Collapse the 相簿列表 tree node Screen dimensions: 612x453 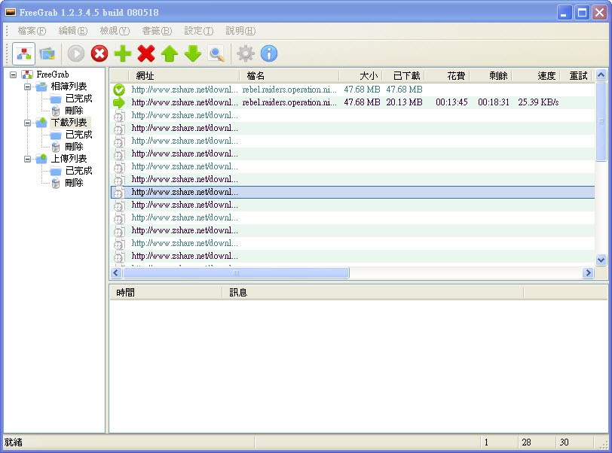coord(27,87)
